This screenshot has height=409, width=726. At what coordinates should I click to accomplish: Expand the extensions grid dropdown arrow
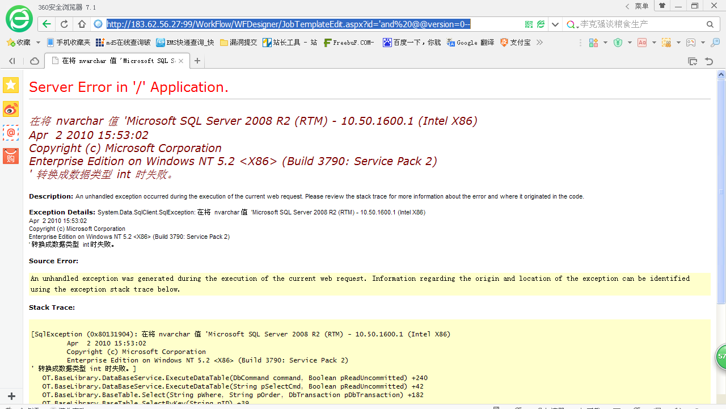pyautogui.click(x=605, y=43)
